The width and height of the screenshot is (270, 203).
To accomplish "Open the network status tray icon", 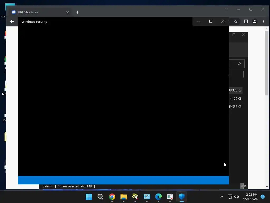I will pos(230,197).
